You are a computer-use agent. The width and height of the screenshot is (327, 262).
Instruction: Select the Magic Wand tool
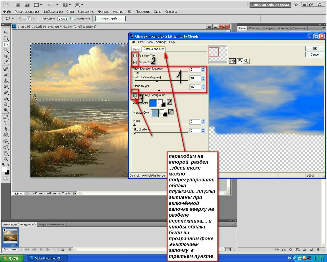coord(6,50)
